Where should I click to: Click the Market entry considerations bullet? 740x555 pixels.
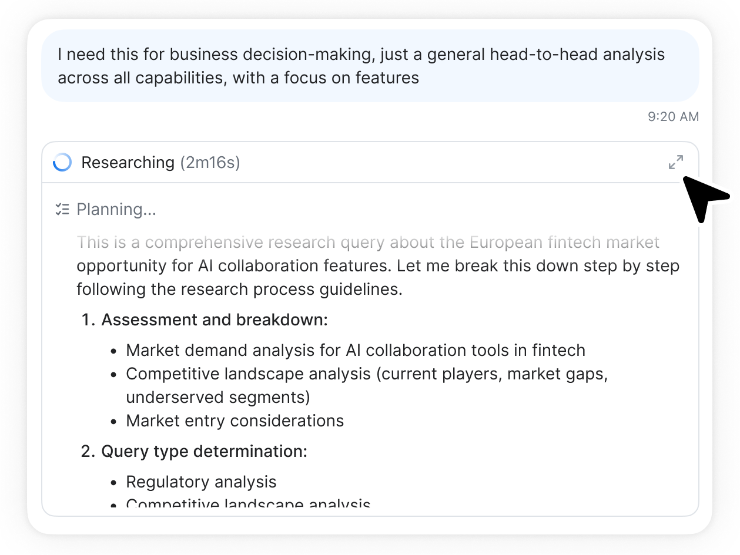(x=235, y=421)
